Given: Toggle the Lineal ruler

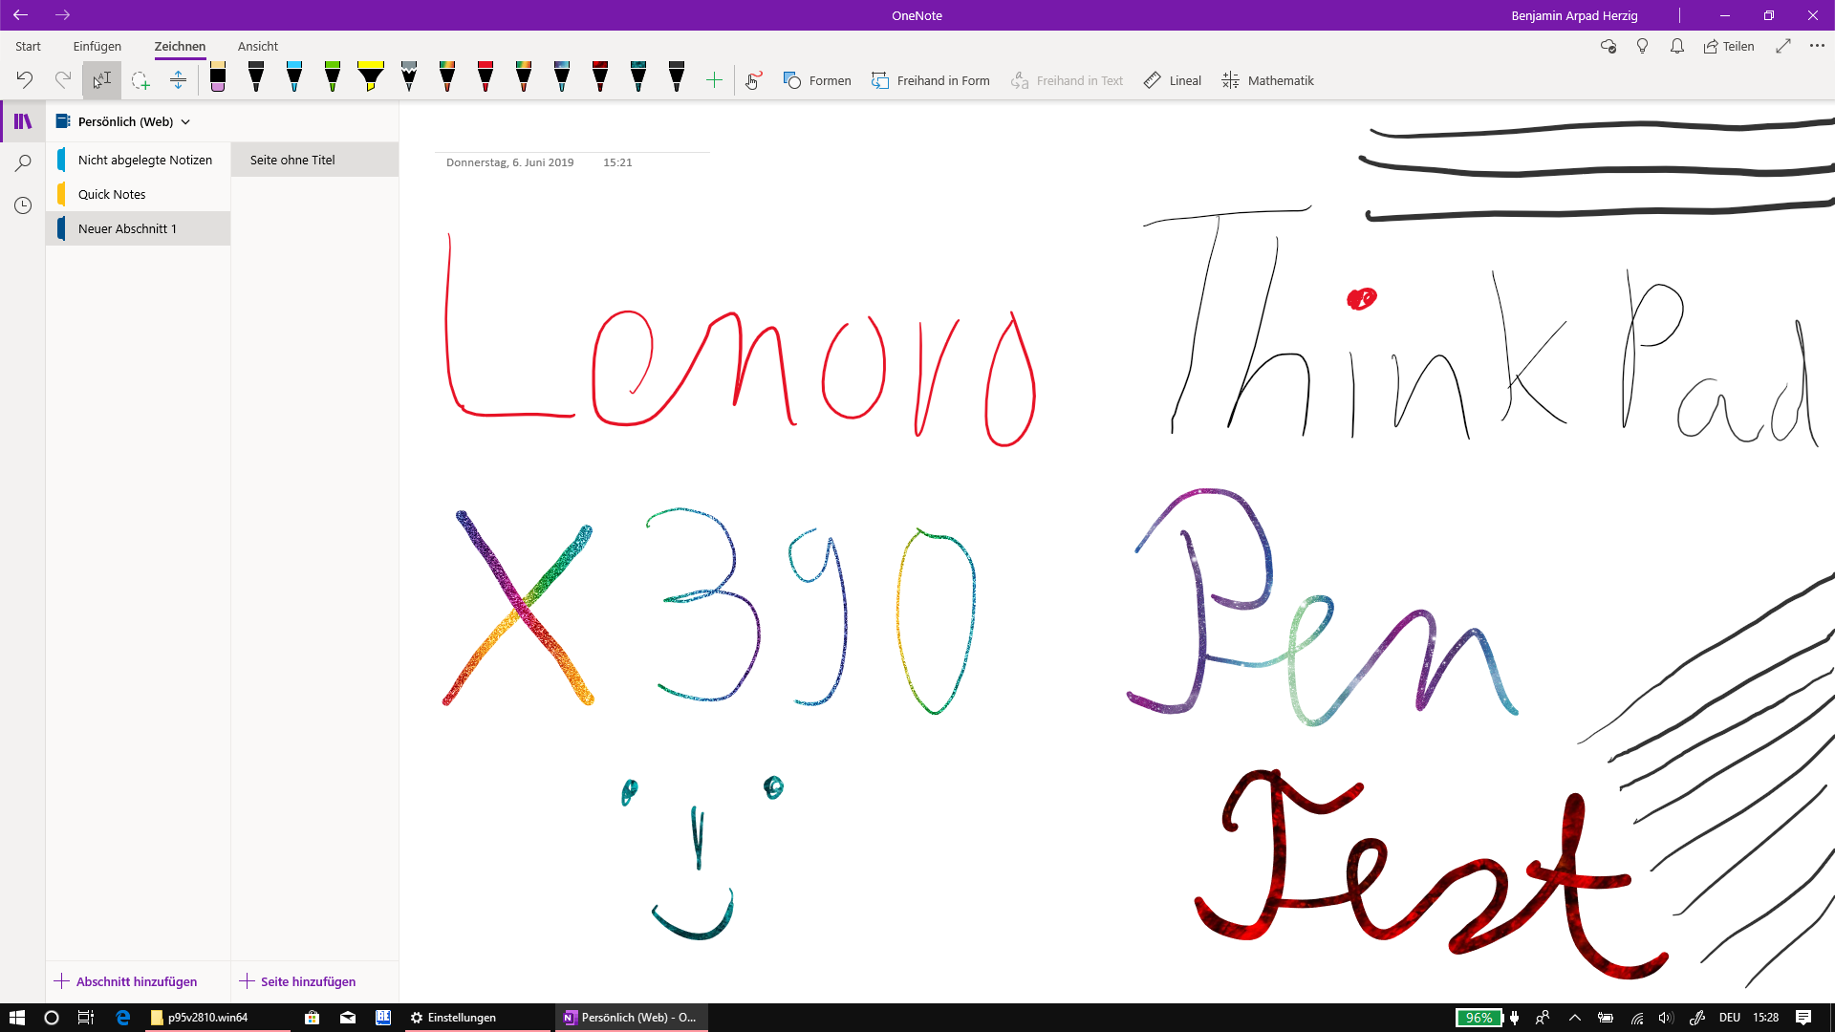Looking at the screenshot, I should [1173, 81].
